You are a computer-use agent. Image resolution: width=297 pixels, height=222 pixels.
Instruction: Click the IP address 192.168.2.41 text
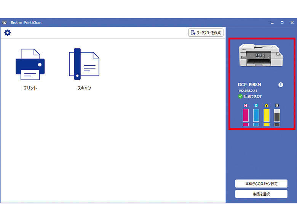click(247, 91)
